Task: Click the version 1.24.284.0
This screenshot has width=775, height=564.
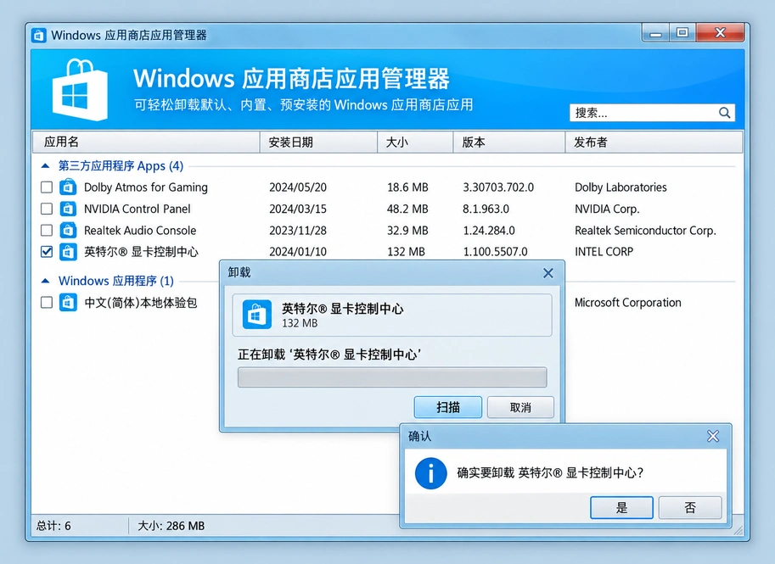Action: coord(489,230)
